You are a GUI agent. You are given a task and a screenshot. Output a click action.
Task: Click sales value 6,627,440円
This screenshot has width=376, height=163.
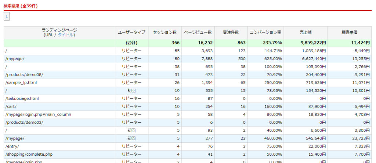point(314,59)
